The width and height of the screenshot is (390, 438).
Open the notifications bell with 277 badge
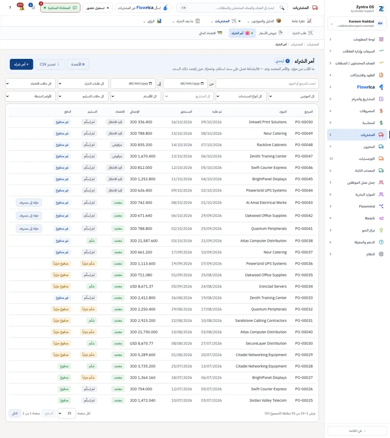pos(21,7)
